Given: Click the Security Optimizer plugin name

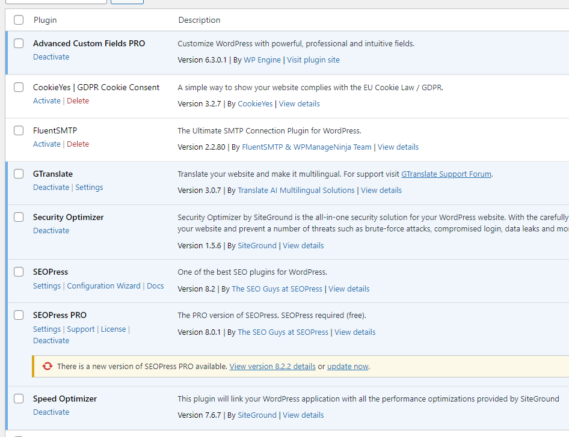Looking at the screenshot, I should tap(68, 217).
